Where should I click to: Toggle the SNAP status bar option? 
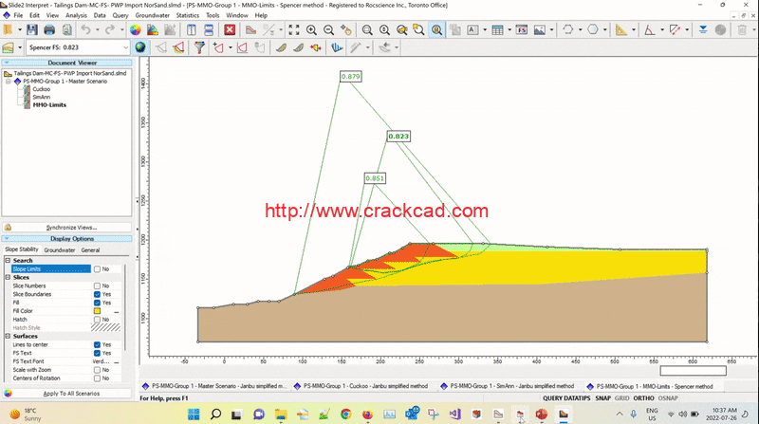point(602,398)
